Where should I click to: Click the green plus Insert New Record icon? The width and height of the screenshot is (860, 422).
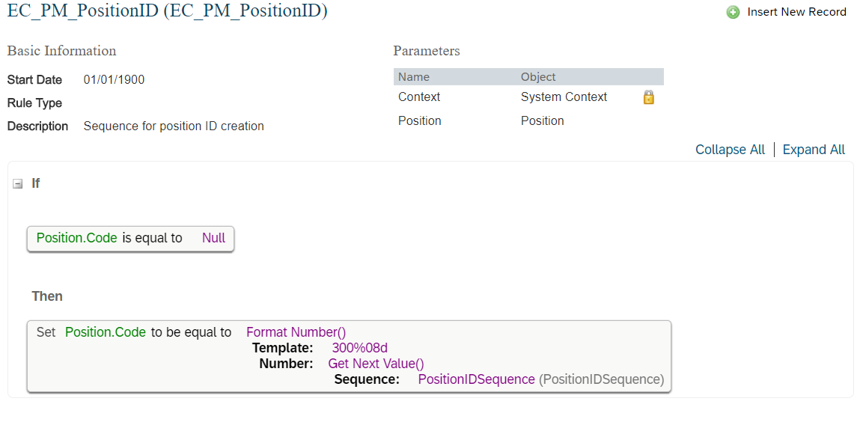(x=733, y=12)
